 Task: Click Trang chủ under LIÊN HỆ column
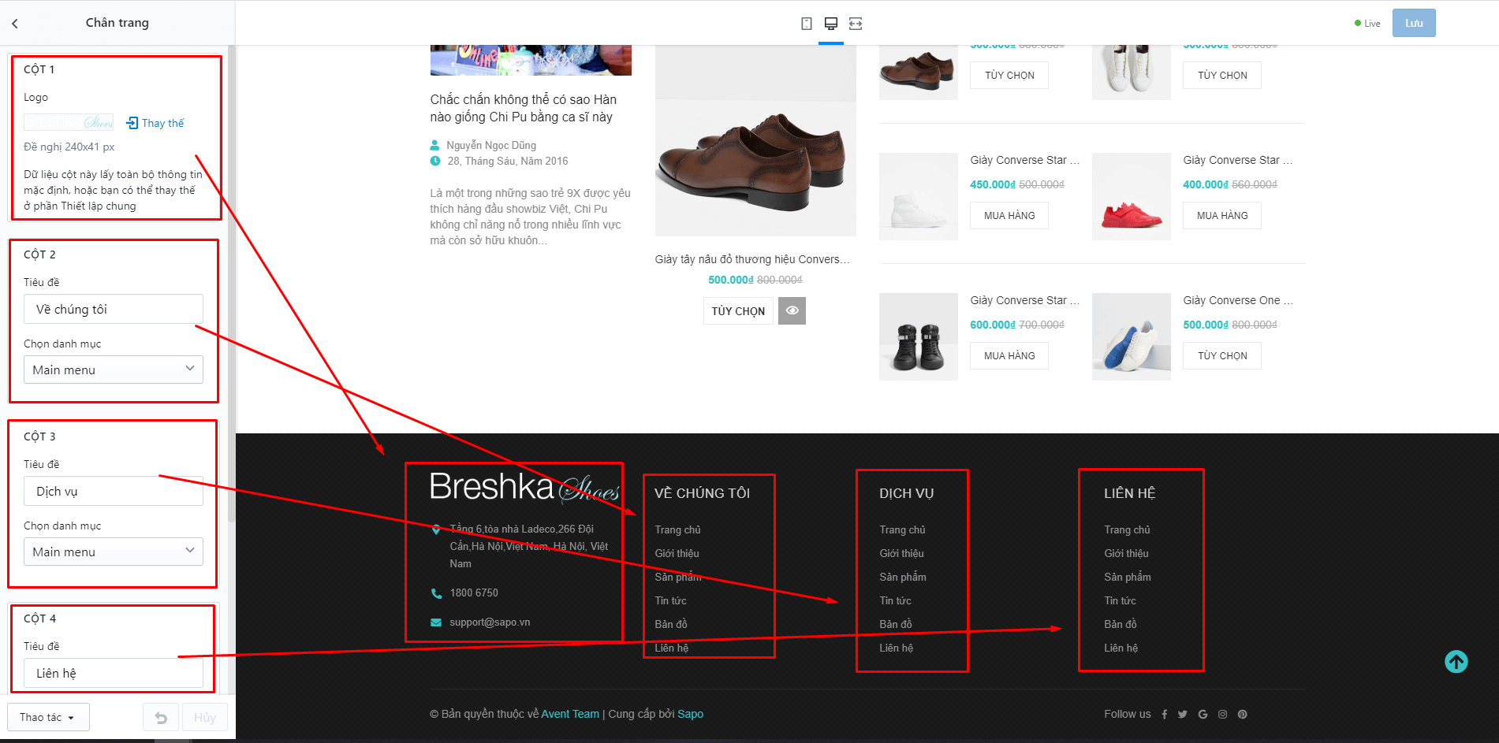(1127, 530)
